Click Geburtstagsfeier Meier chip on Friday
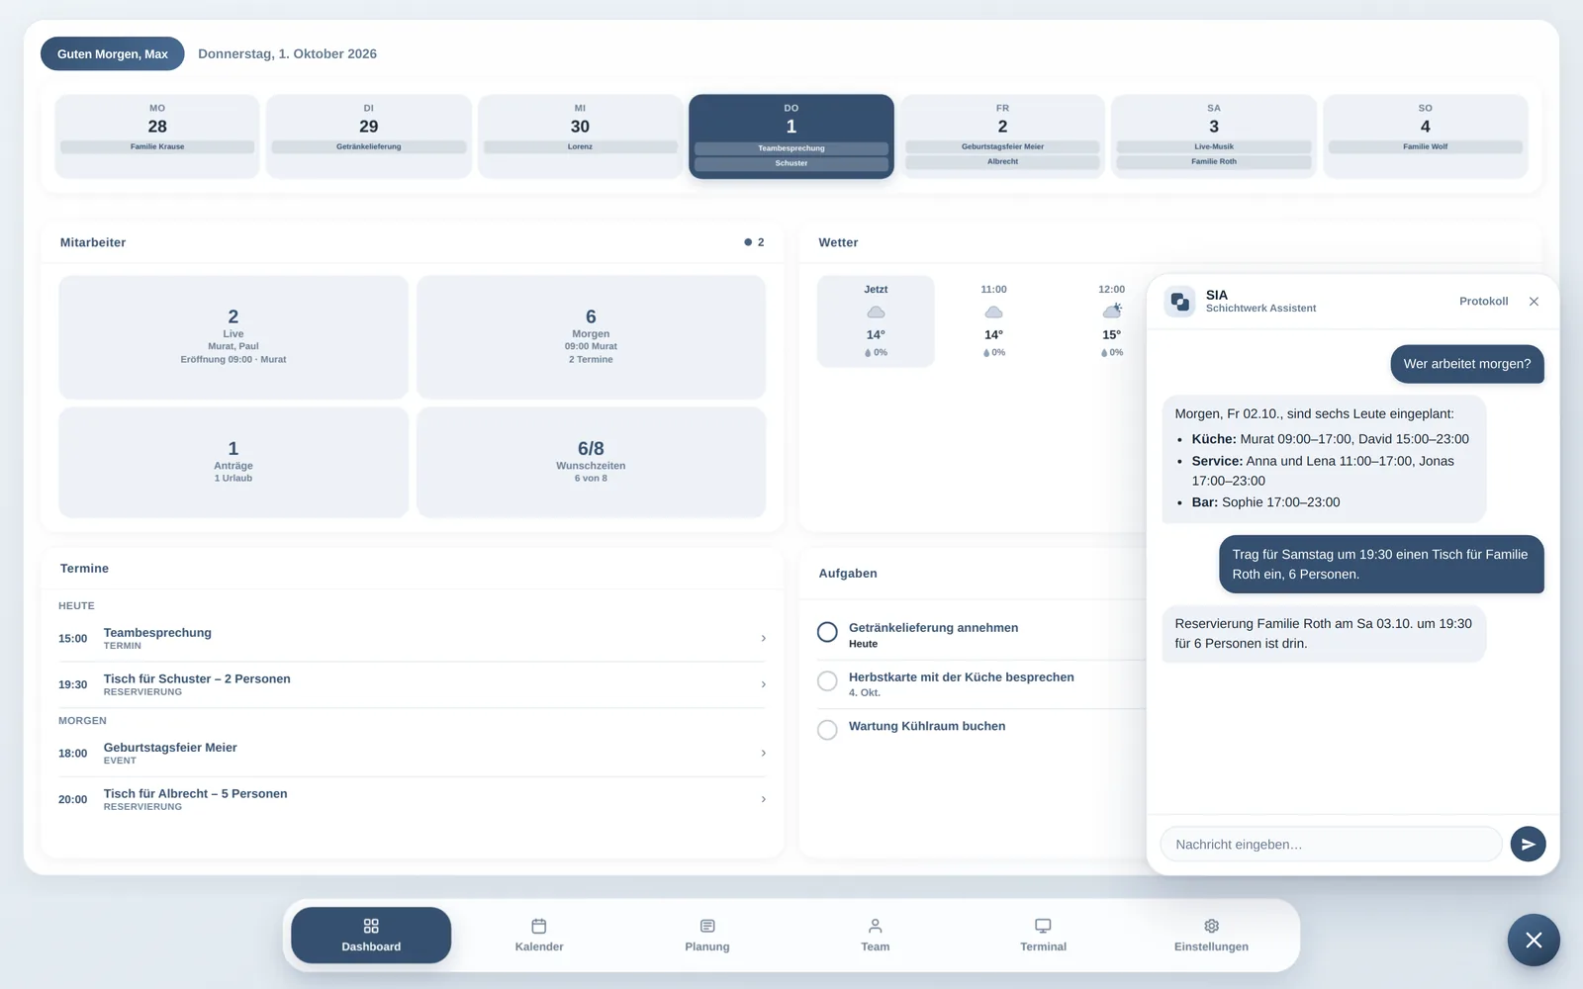Screen dimensions: 1583x989 [1002, 146]
